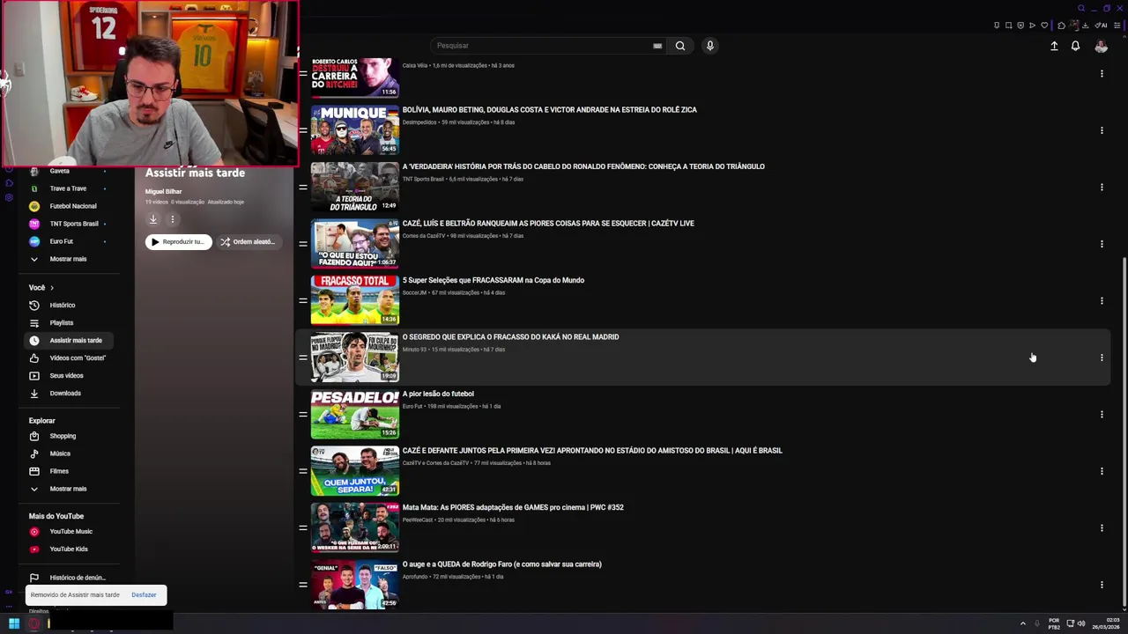
Task: Download the playlist via download icon
Action: [152, 219]
